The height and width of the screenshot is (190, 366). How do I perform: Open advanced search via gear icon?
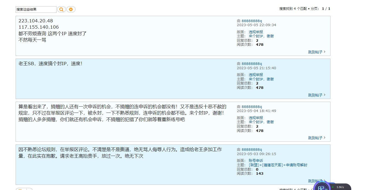pyautogui.click(x=71, y=9)
